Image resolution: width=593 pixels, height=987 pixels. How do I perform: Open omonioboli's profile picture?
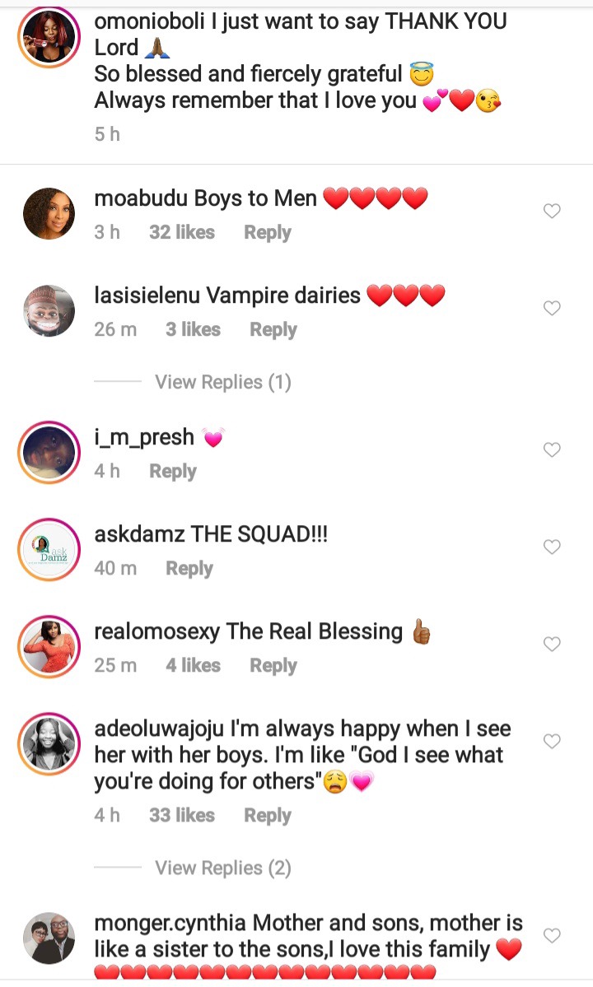tap(49, 37)
